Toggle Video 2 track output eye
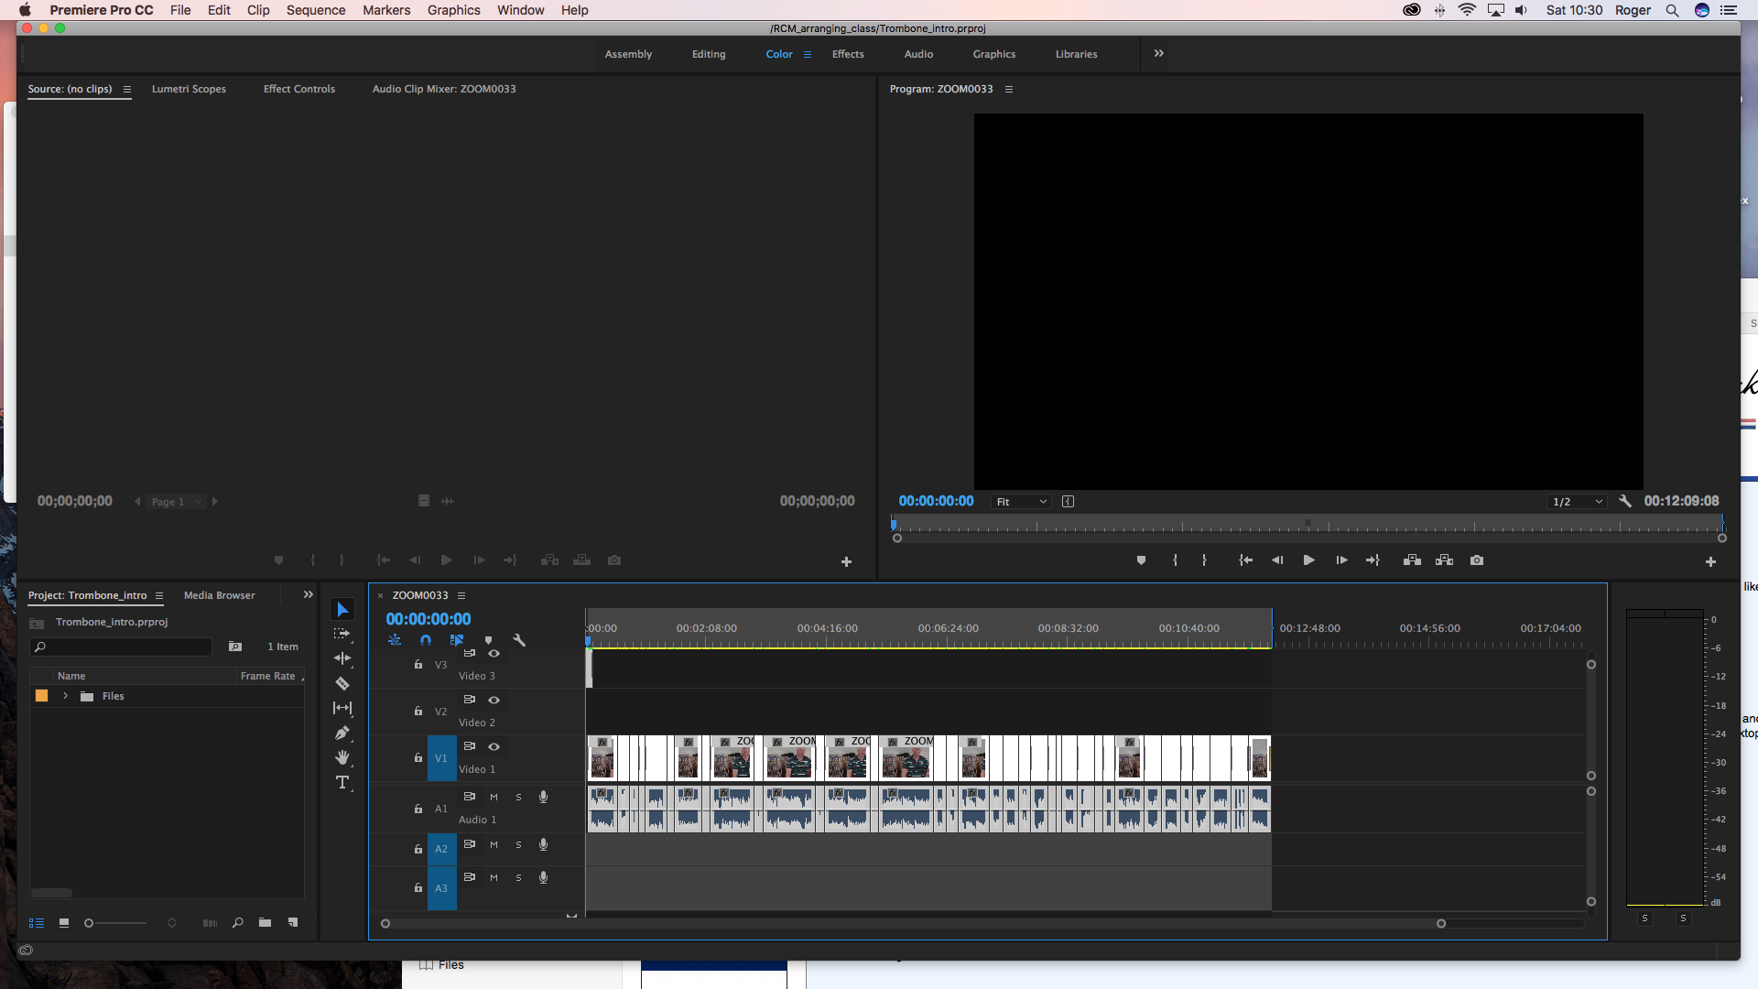1758x989 pixels. tap(494, 700)
